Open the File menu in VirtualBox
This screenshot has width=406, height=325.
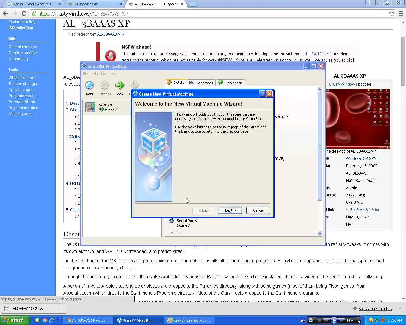point(86,74)
